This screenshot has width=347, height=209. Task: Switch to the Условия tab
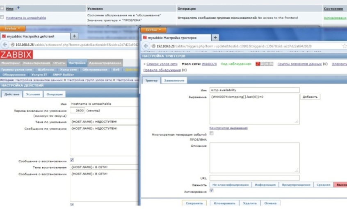pyautogui.click(x=33, y=94)
